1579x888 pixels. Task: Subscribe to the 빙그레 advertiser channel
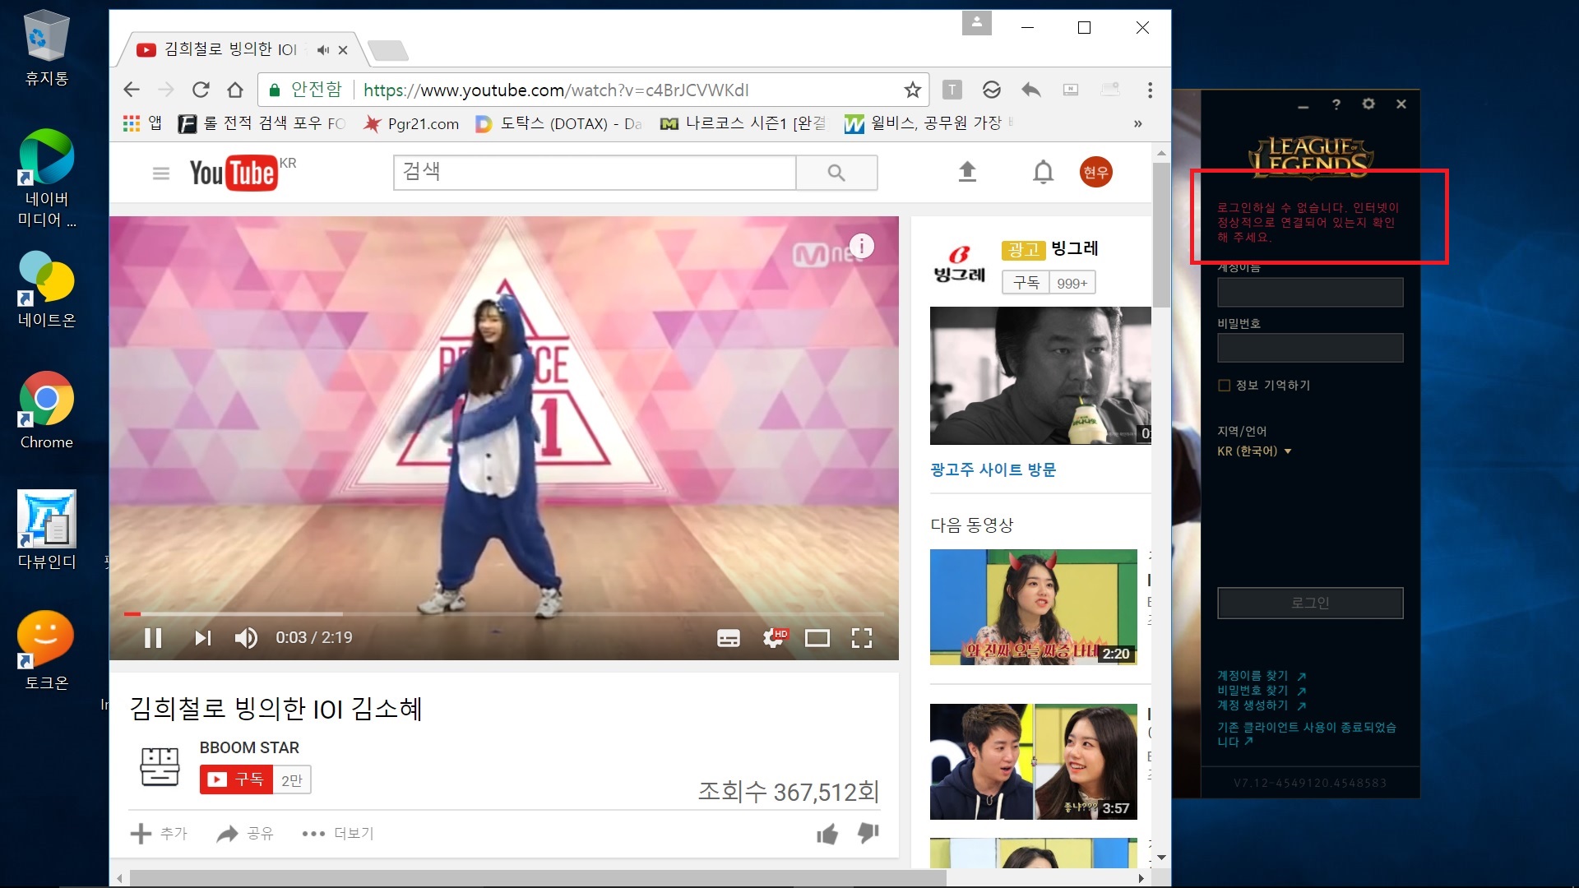[x=1026, y=283]
